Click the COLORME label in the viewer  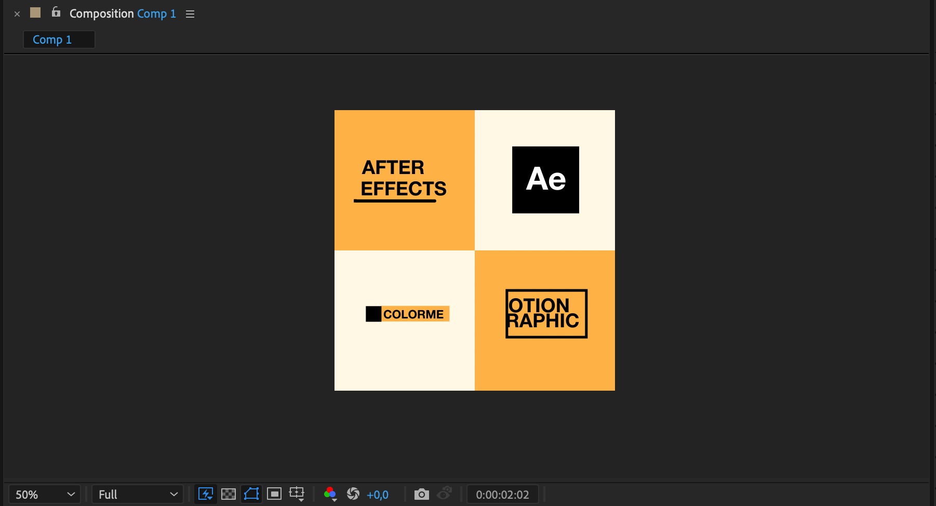[408, 314]
